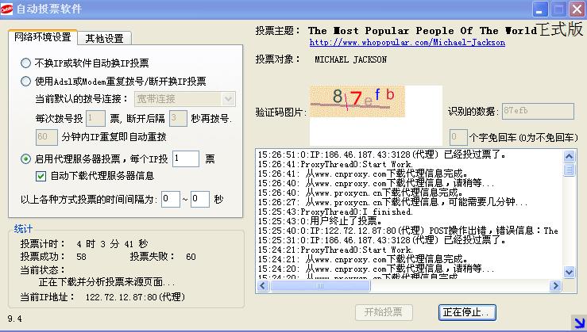
Task: Switch to the 其他设置 tab
Action: (104, 38)
